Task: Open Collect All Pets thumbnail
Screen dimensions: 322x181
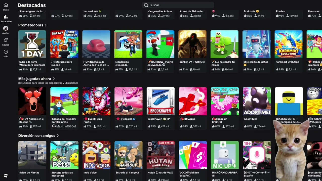Action: [64, 155]
